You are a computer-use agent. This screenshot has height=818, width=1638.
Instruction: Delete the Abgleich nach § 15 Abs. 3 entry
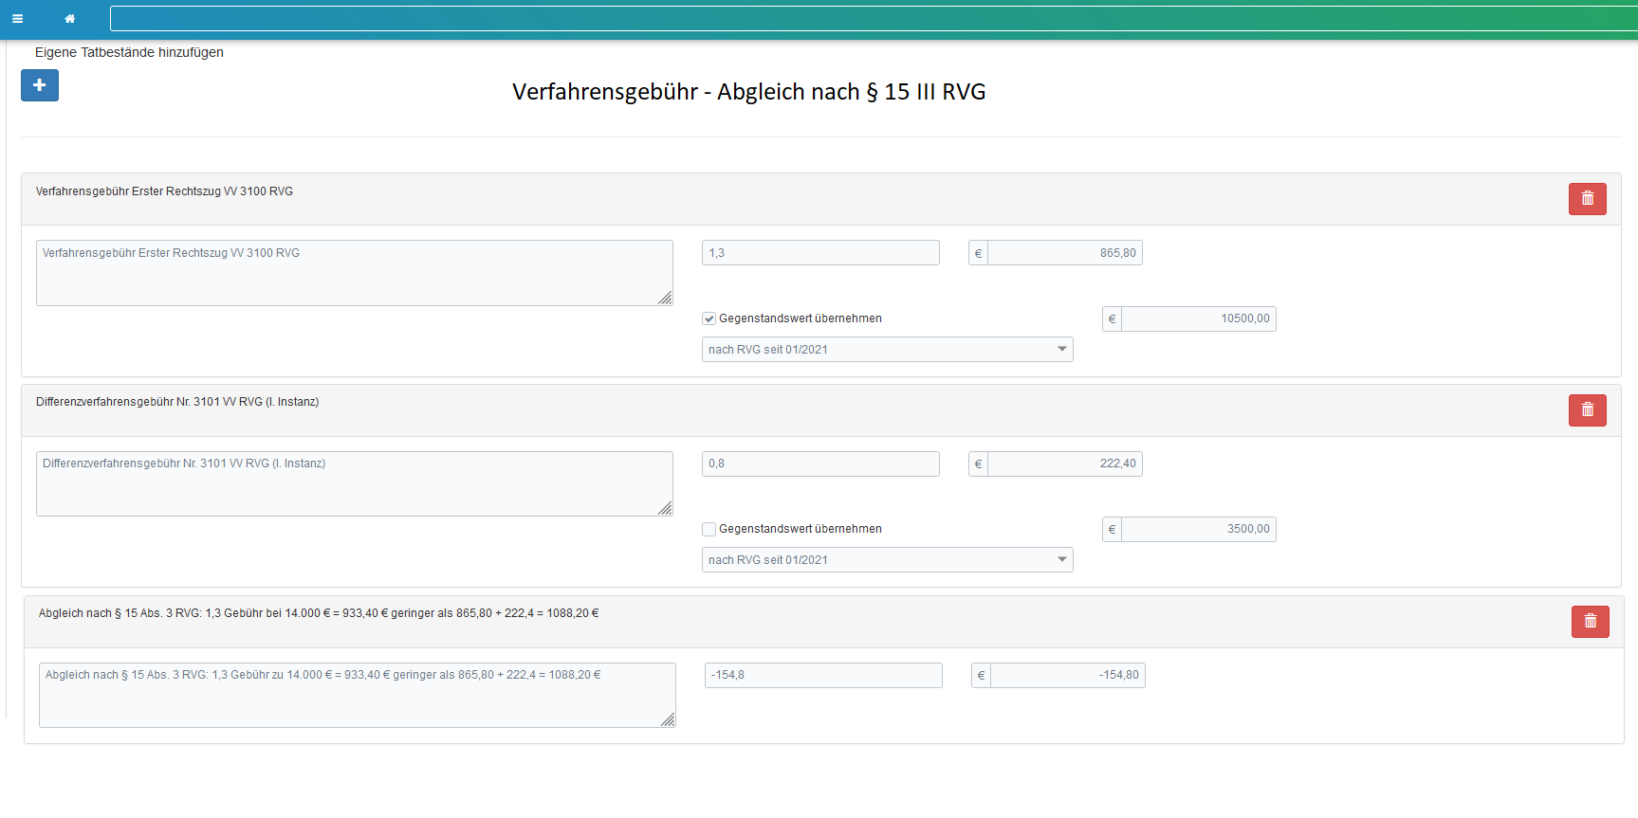tap(1590, 622)
